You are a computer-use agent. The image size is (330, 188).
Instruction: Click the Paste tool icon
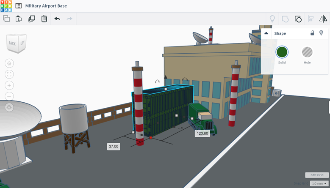click(x=19, y=19)
